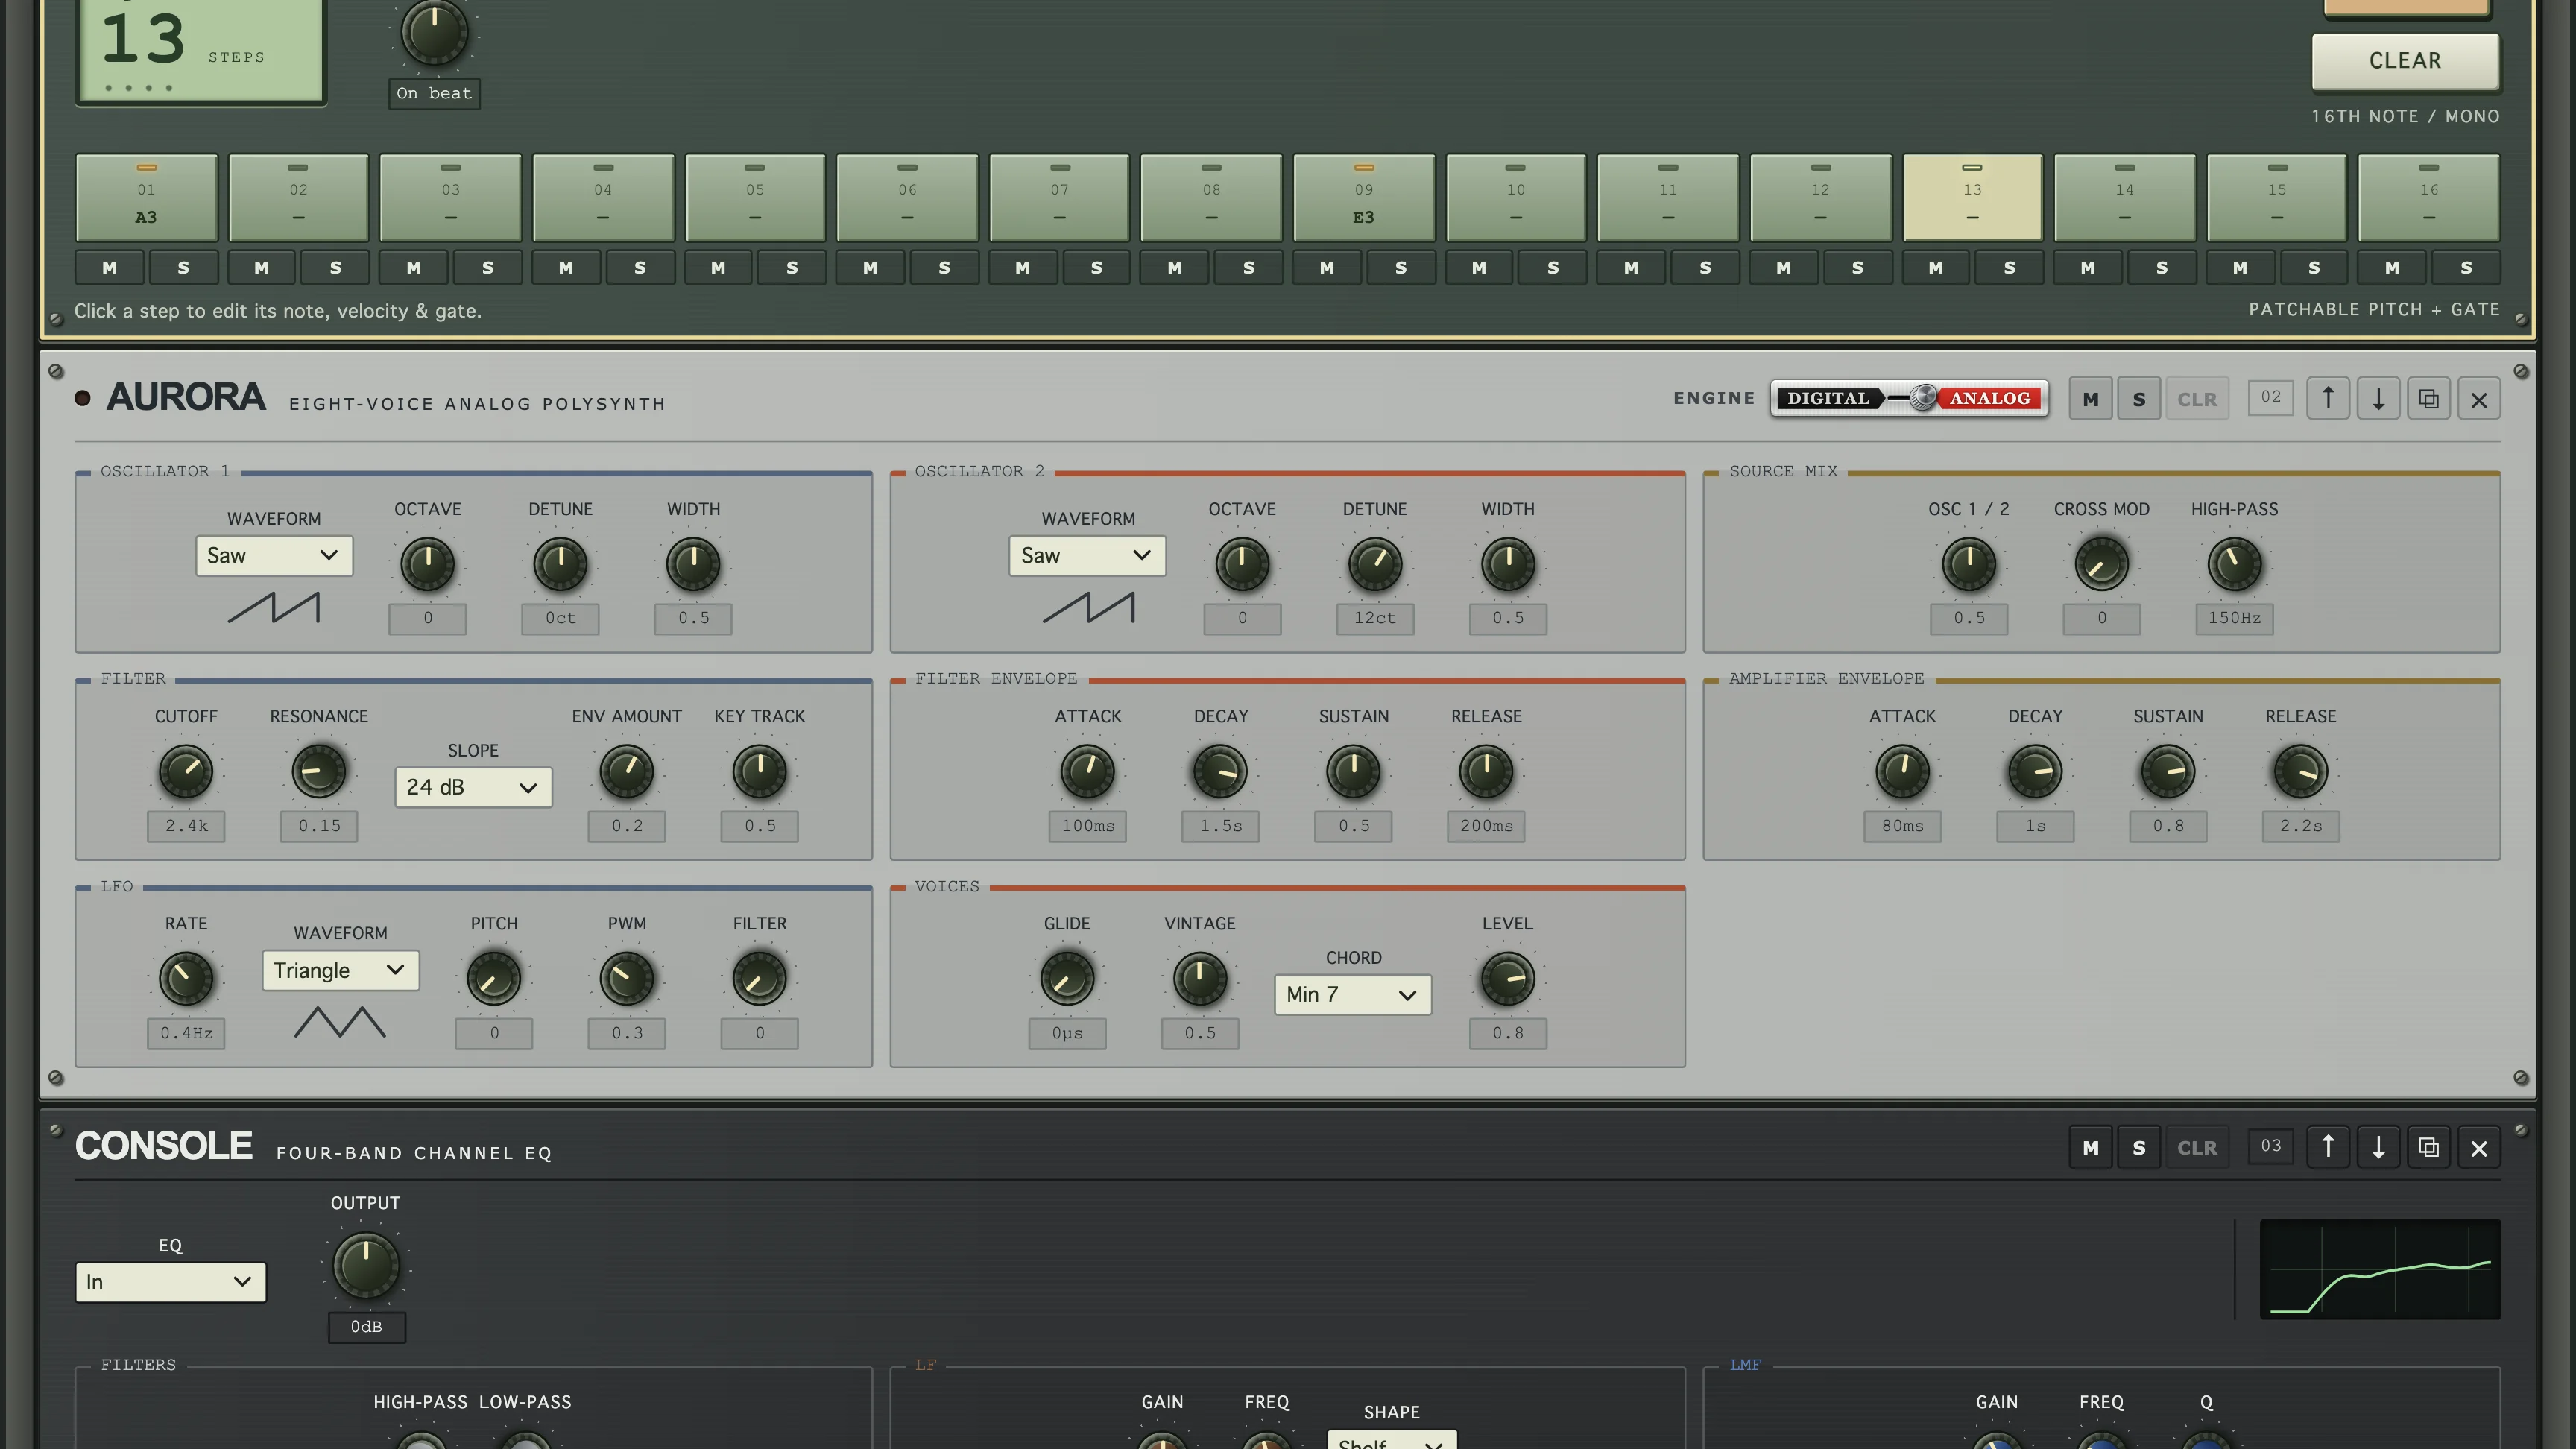Click the High-Pass 150Hz value field
Screen dimensions: 2576x1449
[x=2234, y=618]
